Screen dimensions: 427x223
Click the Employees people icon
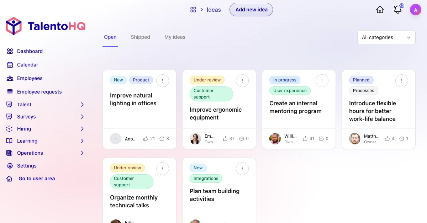click(x=10, y=78)
